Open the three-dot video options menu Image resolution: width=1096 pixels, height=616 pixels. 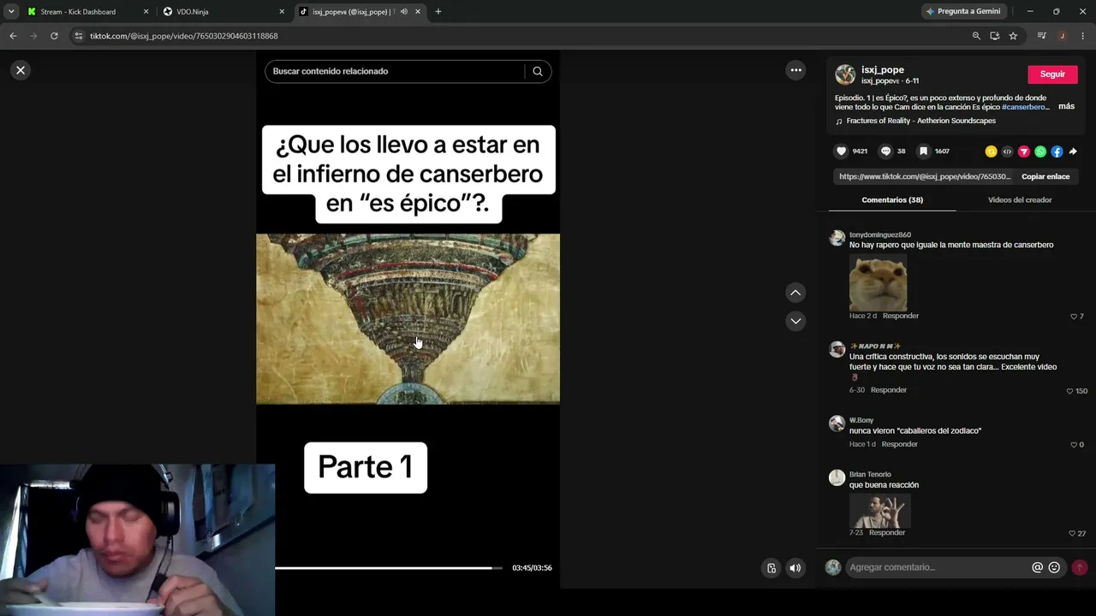point(795,70)
